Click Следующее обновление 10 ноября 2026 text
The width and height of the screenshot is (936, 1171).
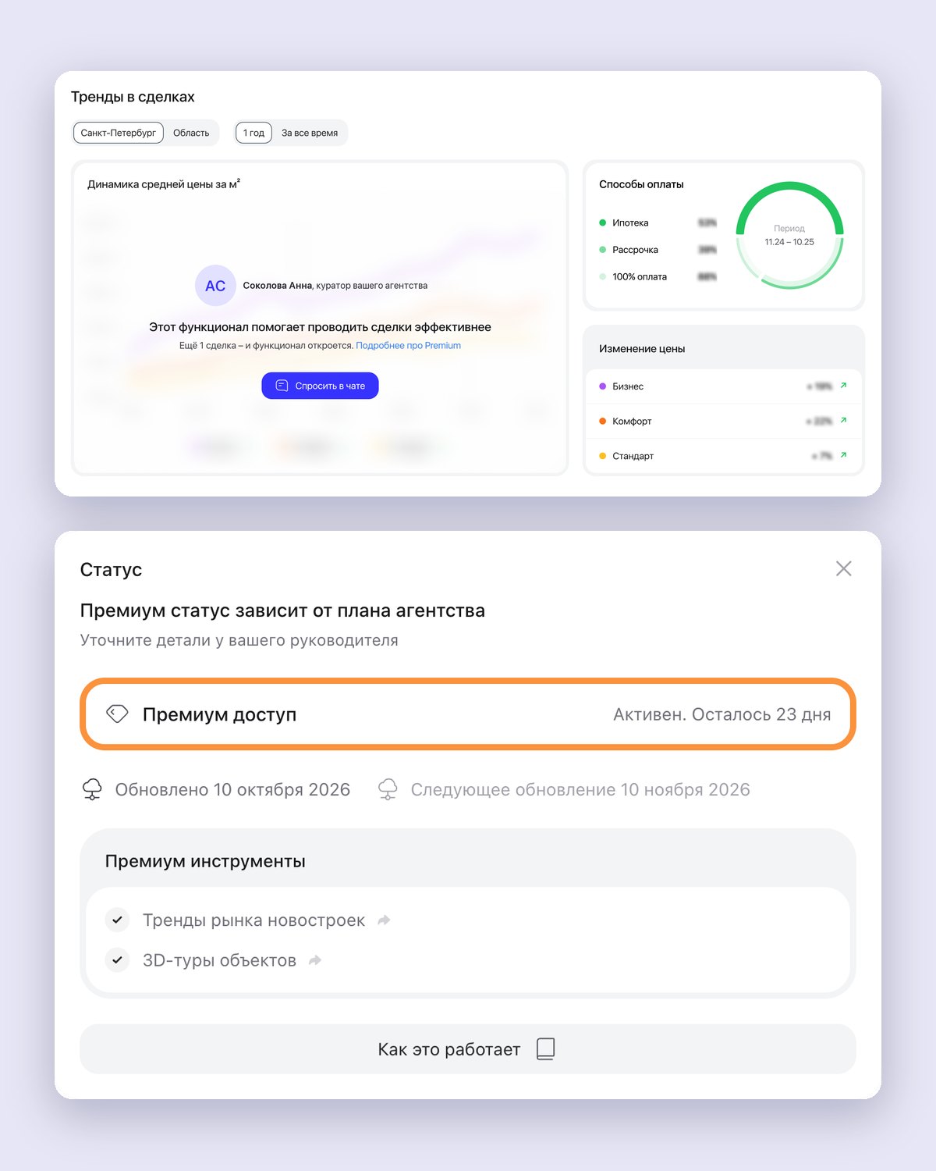click(x=580, y=789)
